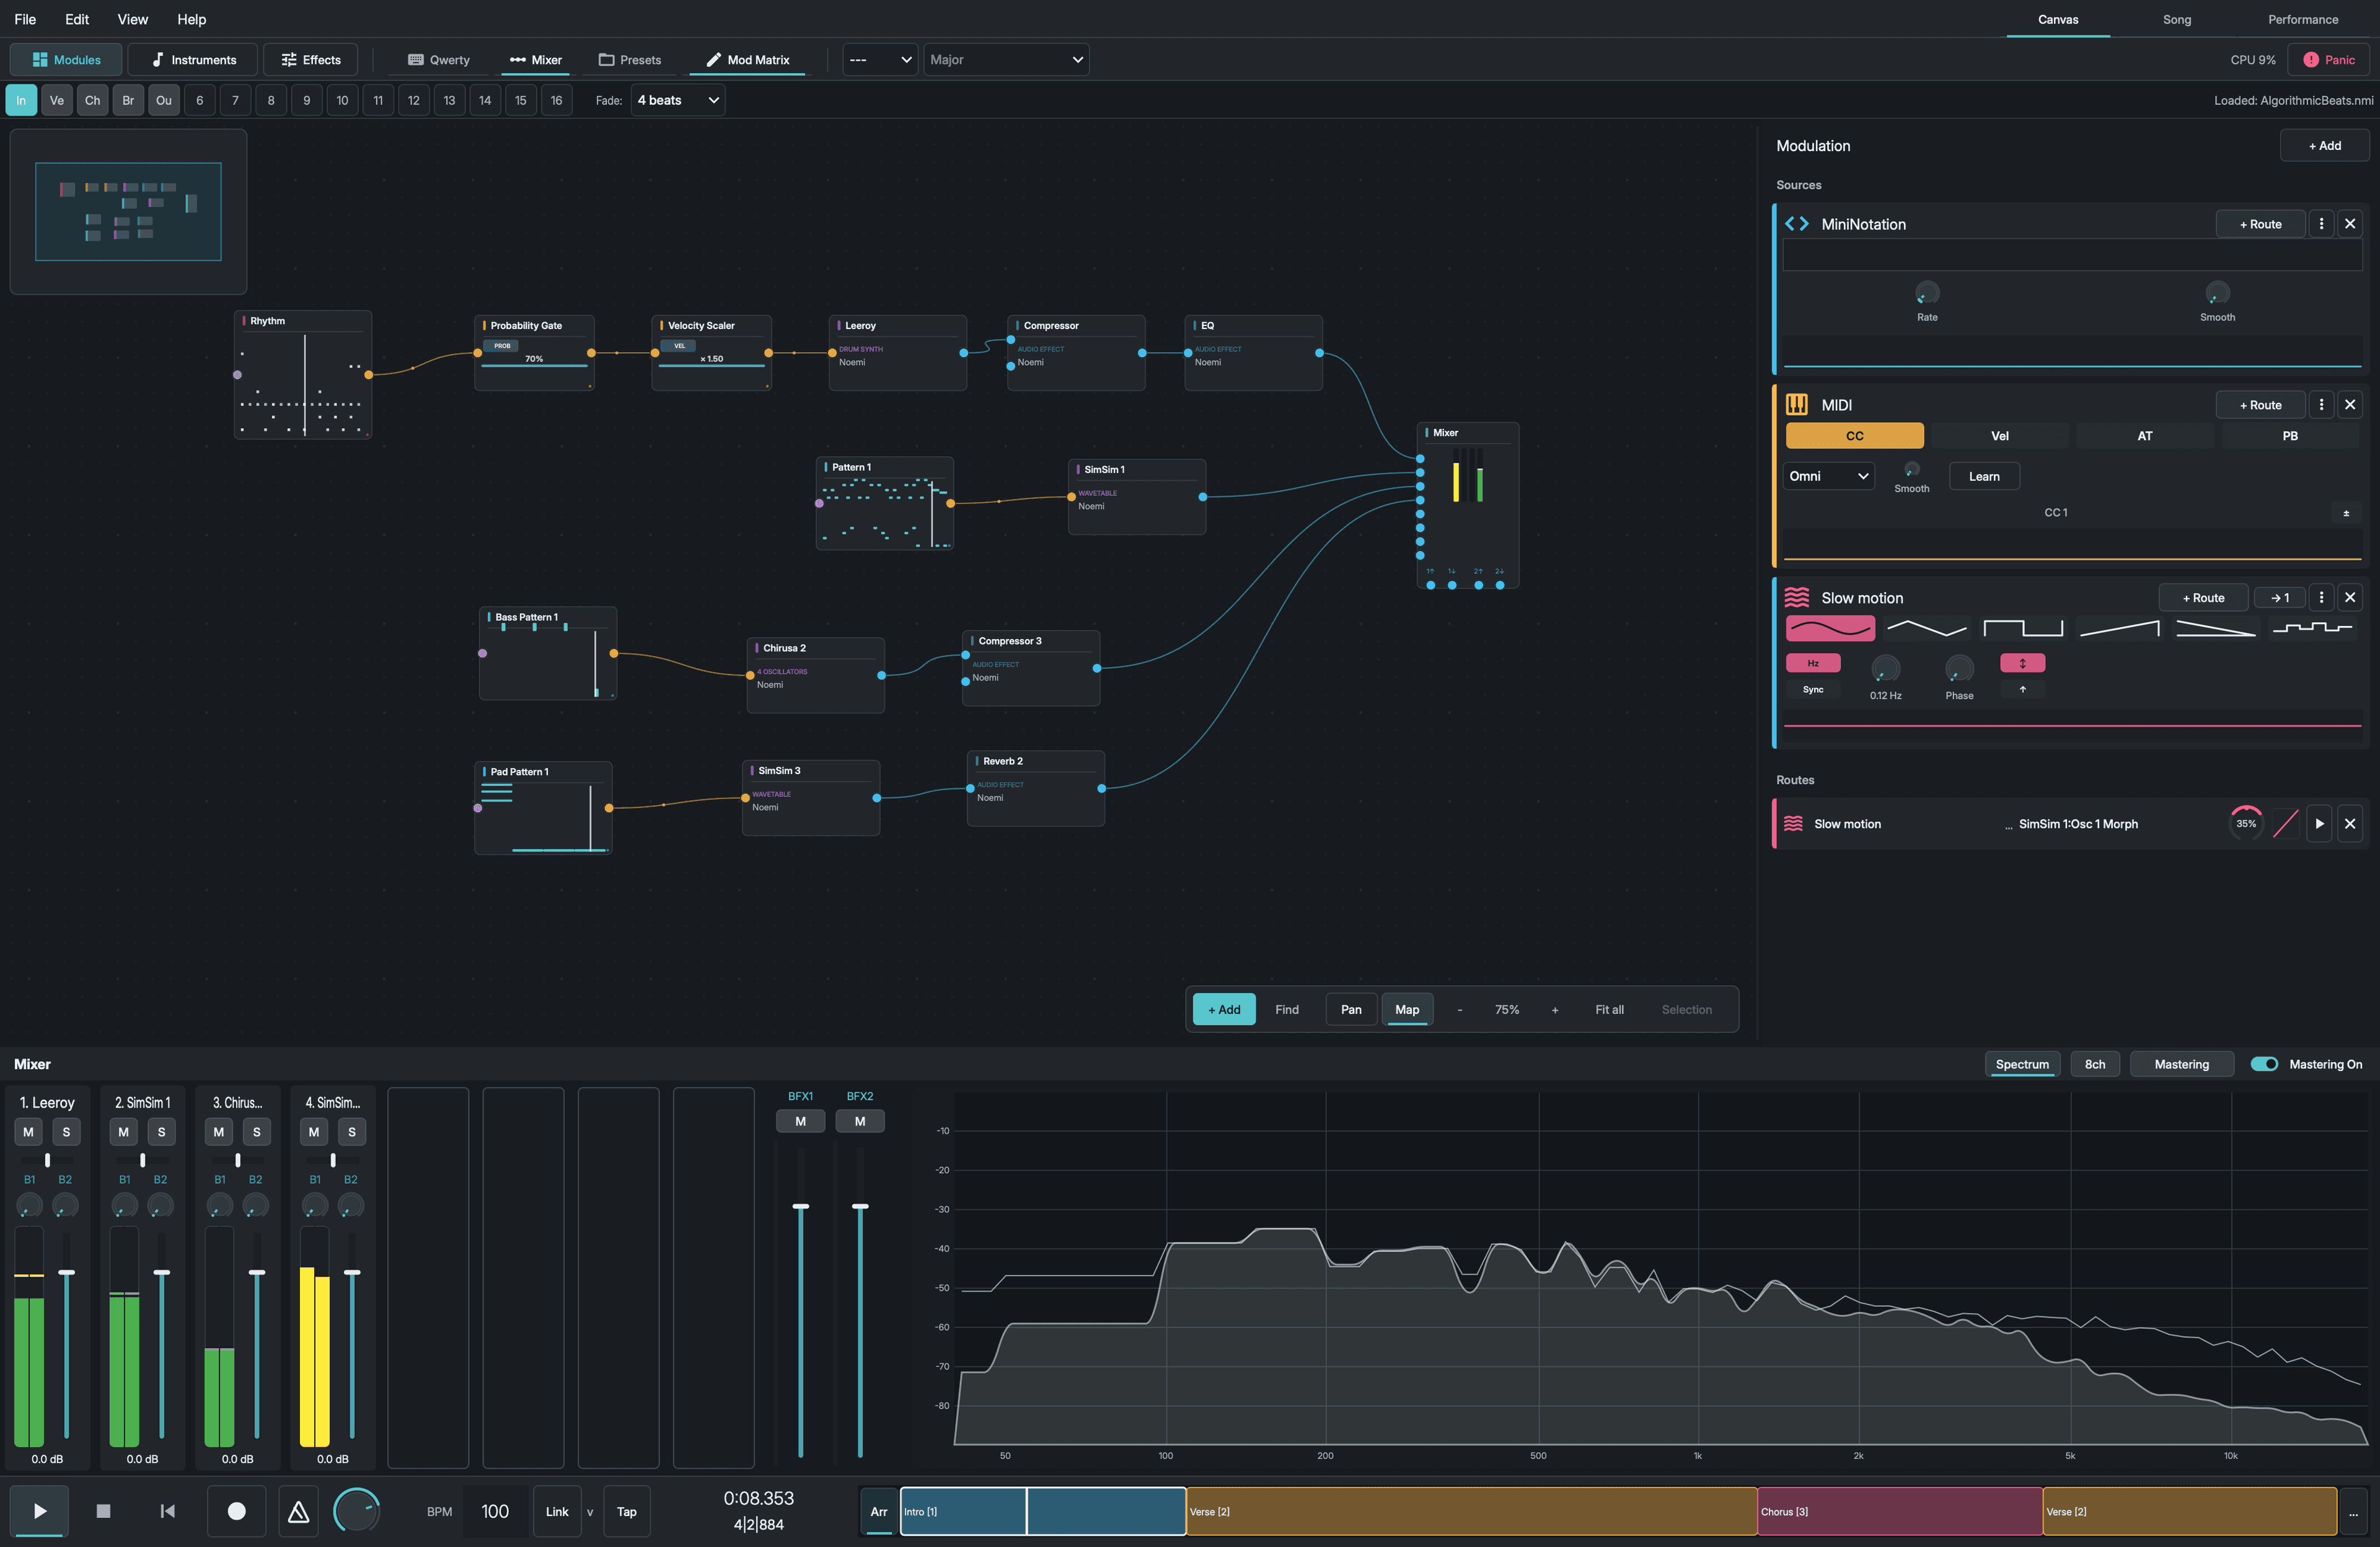Toggle the Mastering On switch
This screenshot has height=1547, width=2380.
click(2264, 1064)
